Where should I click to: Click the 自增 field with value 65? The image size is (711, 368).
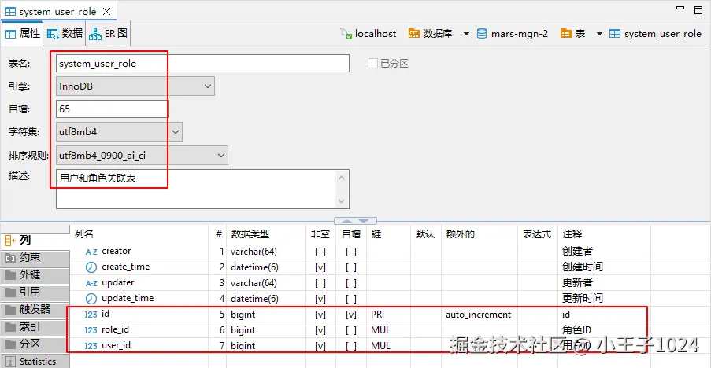pos(112,109)
